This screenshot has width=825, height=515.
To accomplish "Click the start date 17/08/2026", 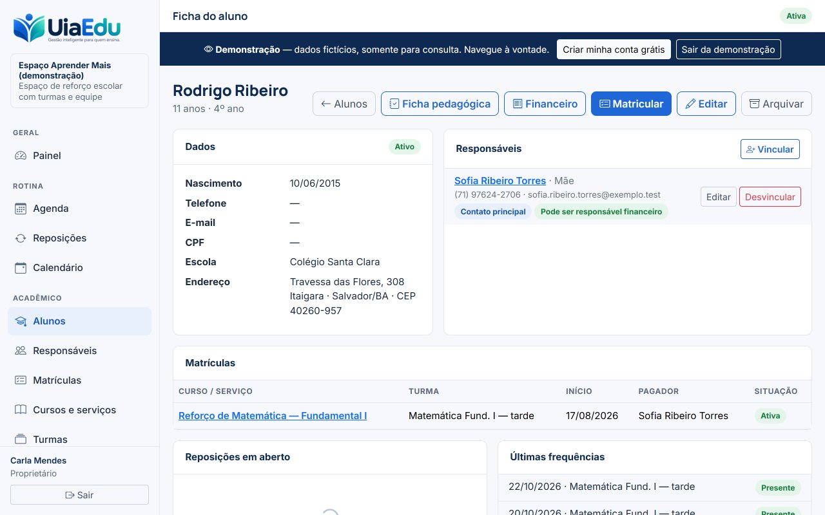I will click(592, 416).
